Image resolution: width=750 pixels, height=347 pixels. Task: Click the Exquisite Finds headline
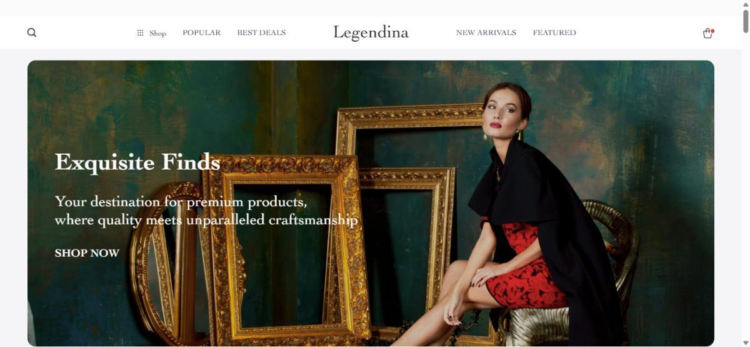pyautogui.click(x=137, y=162)
